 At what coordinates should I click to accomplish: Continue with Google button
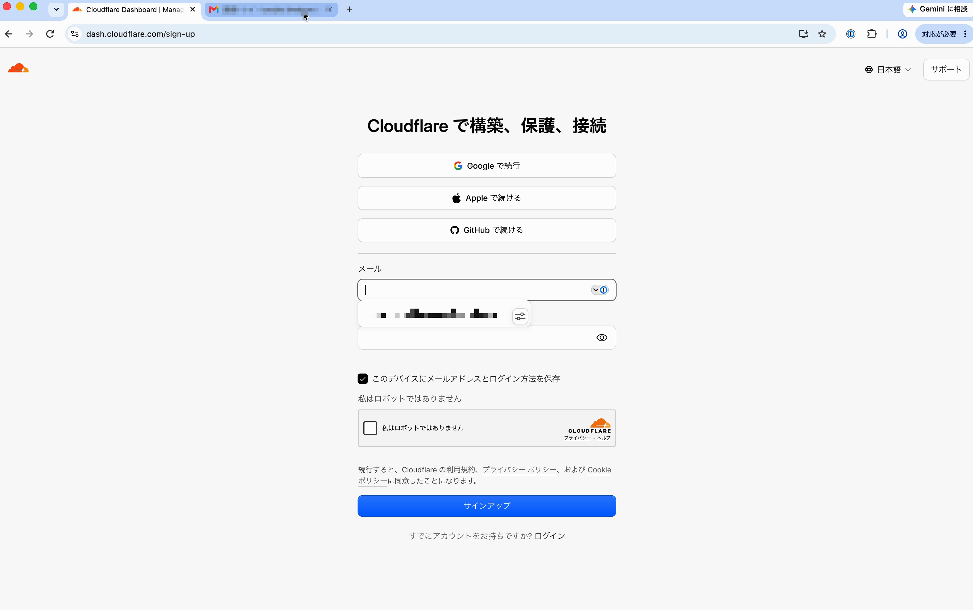click(x=487, y=166)
